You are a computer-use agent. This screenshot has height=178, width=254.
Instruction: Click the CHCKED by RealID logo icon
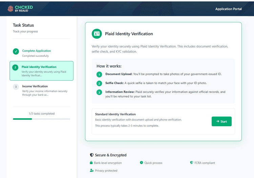tap(10, 8)
